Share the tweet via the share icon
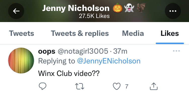Viewport: 189px width, 93px height. click(154, 86)
